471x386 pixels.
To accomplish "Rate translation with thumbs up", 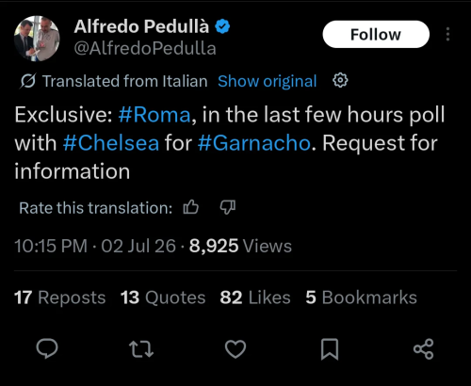I will point(191,207).
